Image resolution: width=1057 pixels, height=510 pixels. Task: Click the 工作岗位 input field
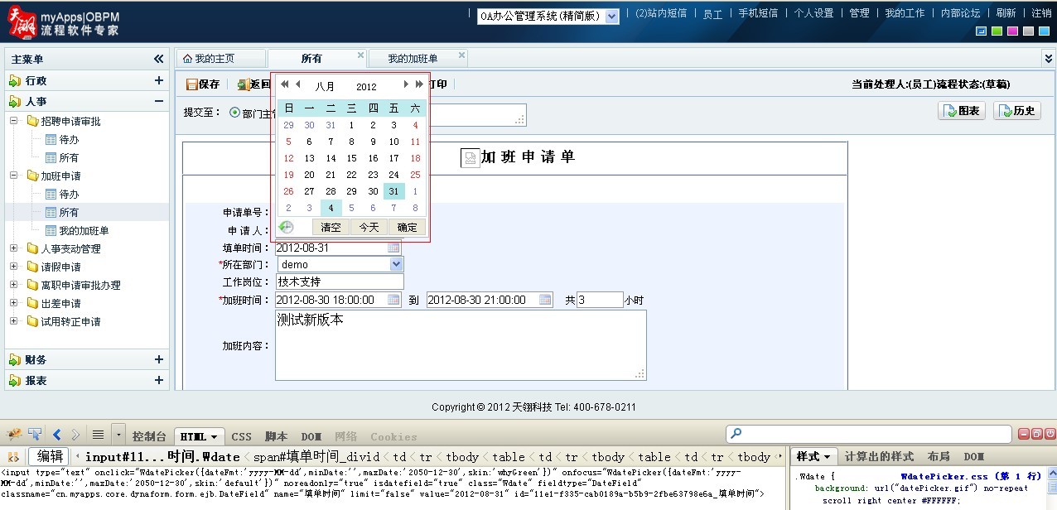click(340, 281)
